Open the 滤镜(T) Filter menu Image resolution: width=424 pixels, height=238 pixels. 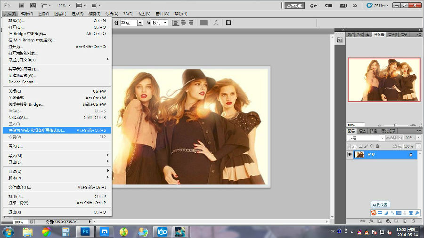tap(94, 14)
